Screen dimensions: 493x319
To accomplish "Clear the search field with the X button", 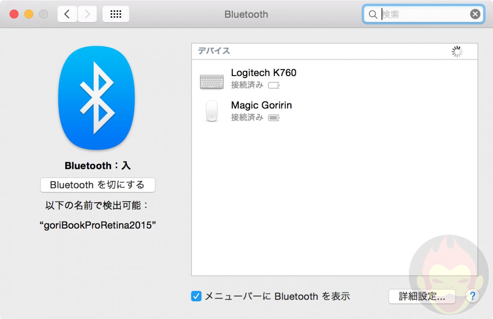I will point(475,14).
